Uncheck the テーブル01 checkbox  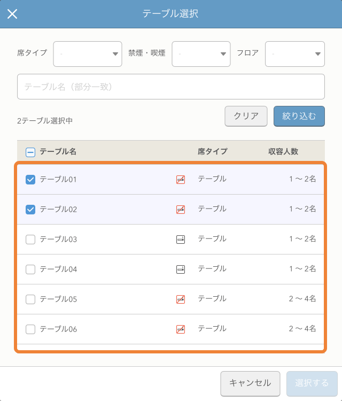point(30,180)
